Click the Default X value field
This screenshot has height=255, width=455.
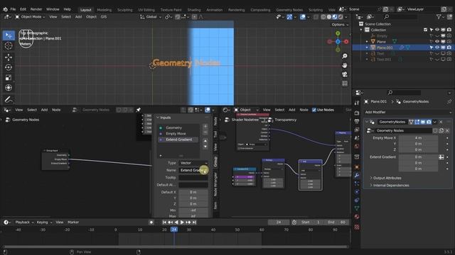tap(193, 192)
